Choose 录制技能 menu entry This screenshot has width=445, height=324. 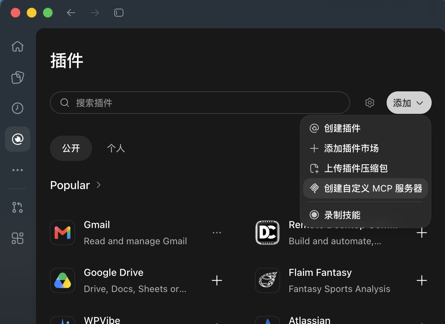click(x=366, y=215)
